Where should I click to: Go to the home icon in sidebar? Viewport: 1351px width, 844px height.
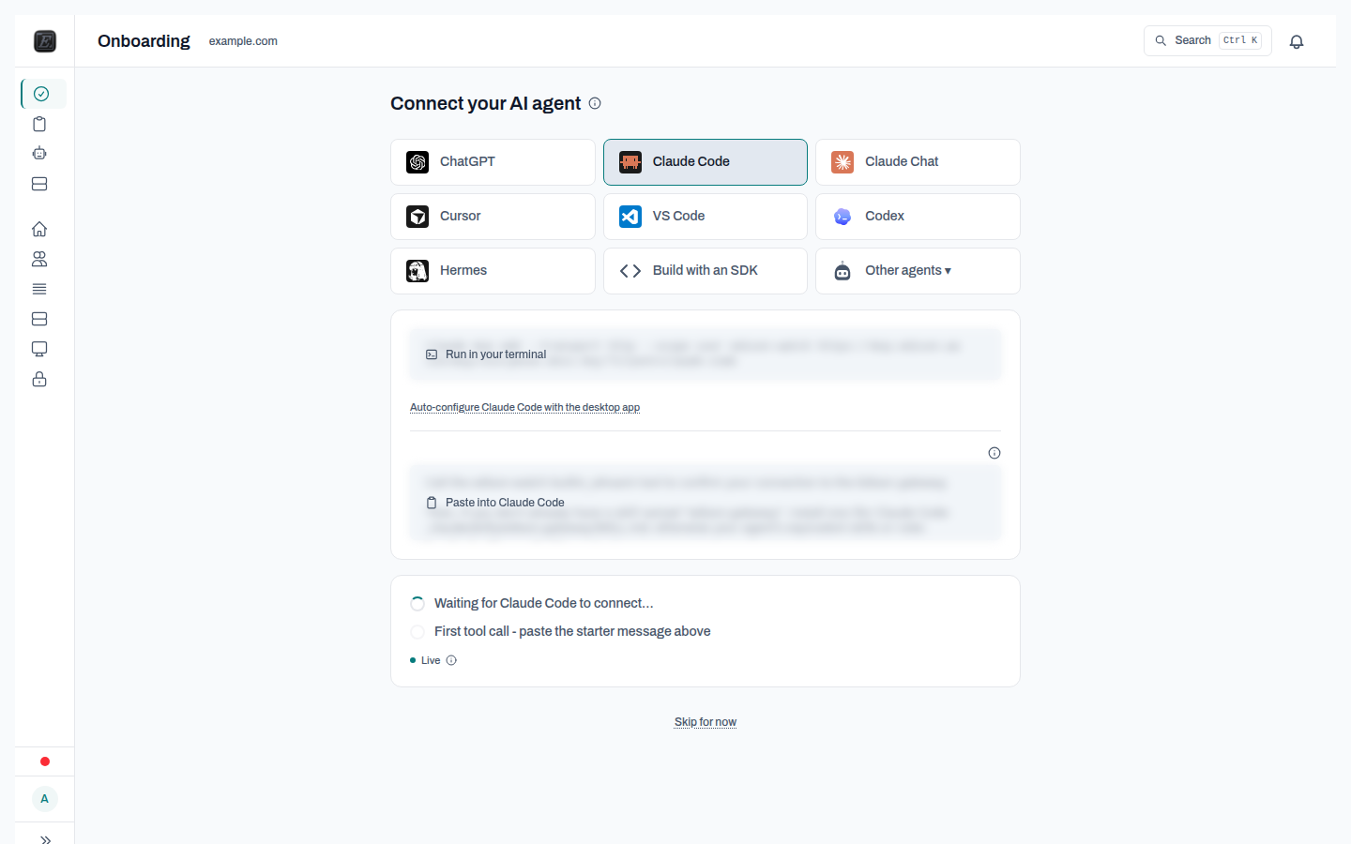[x=39, y=229]
